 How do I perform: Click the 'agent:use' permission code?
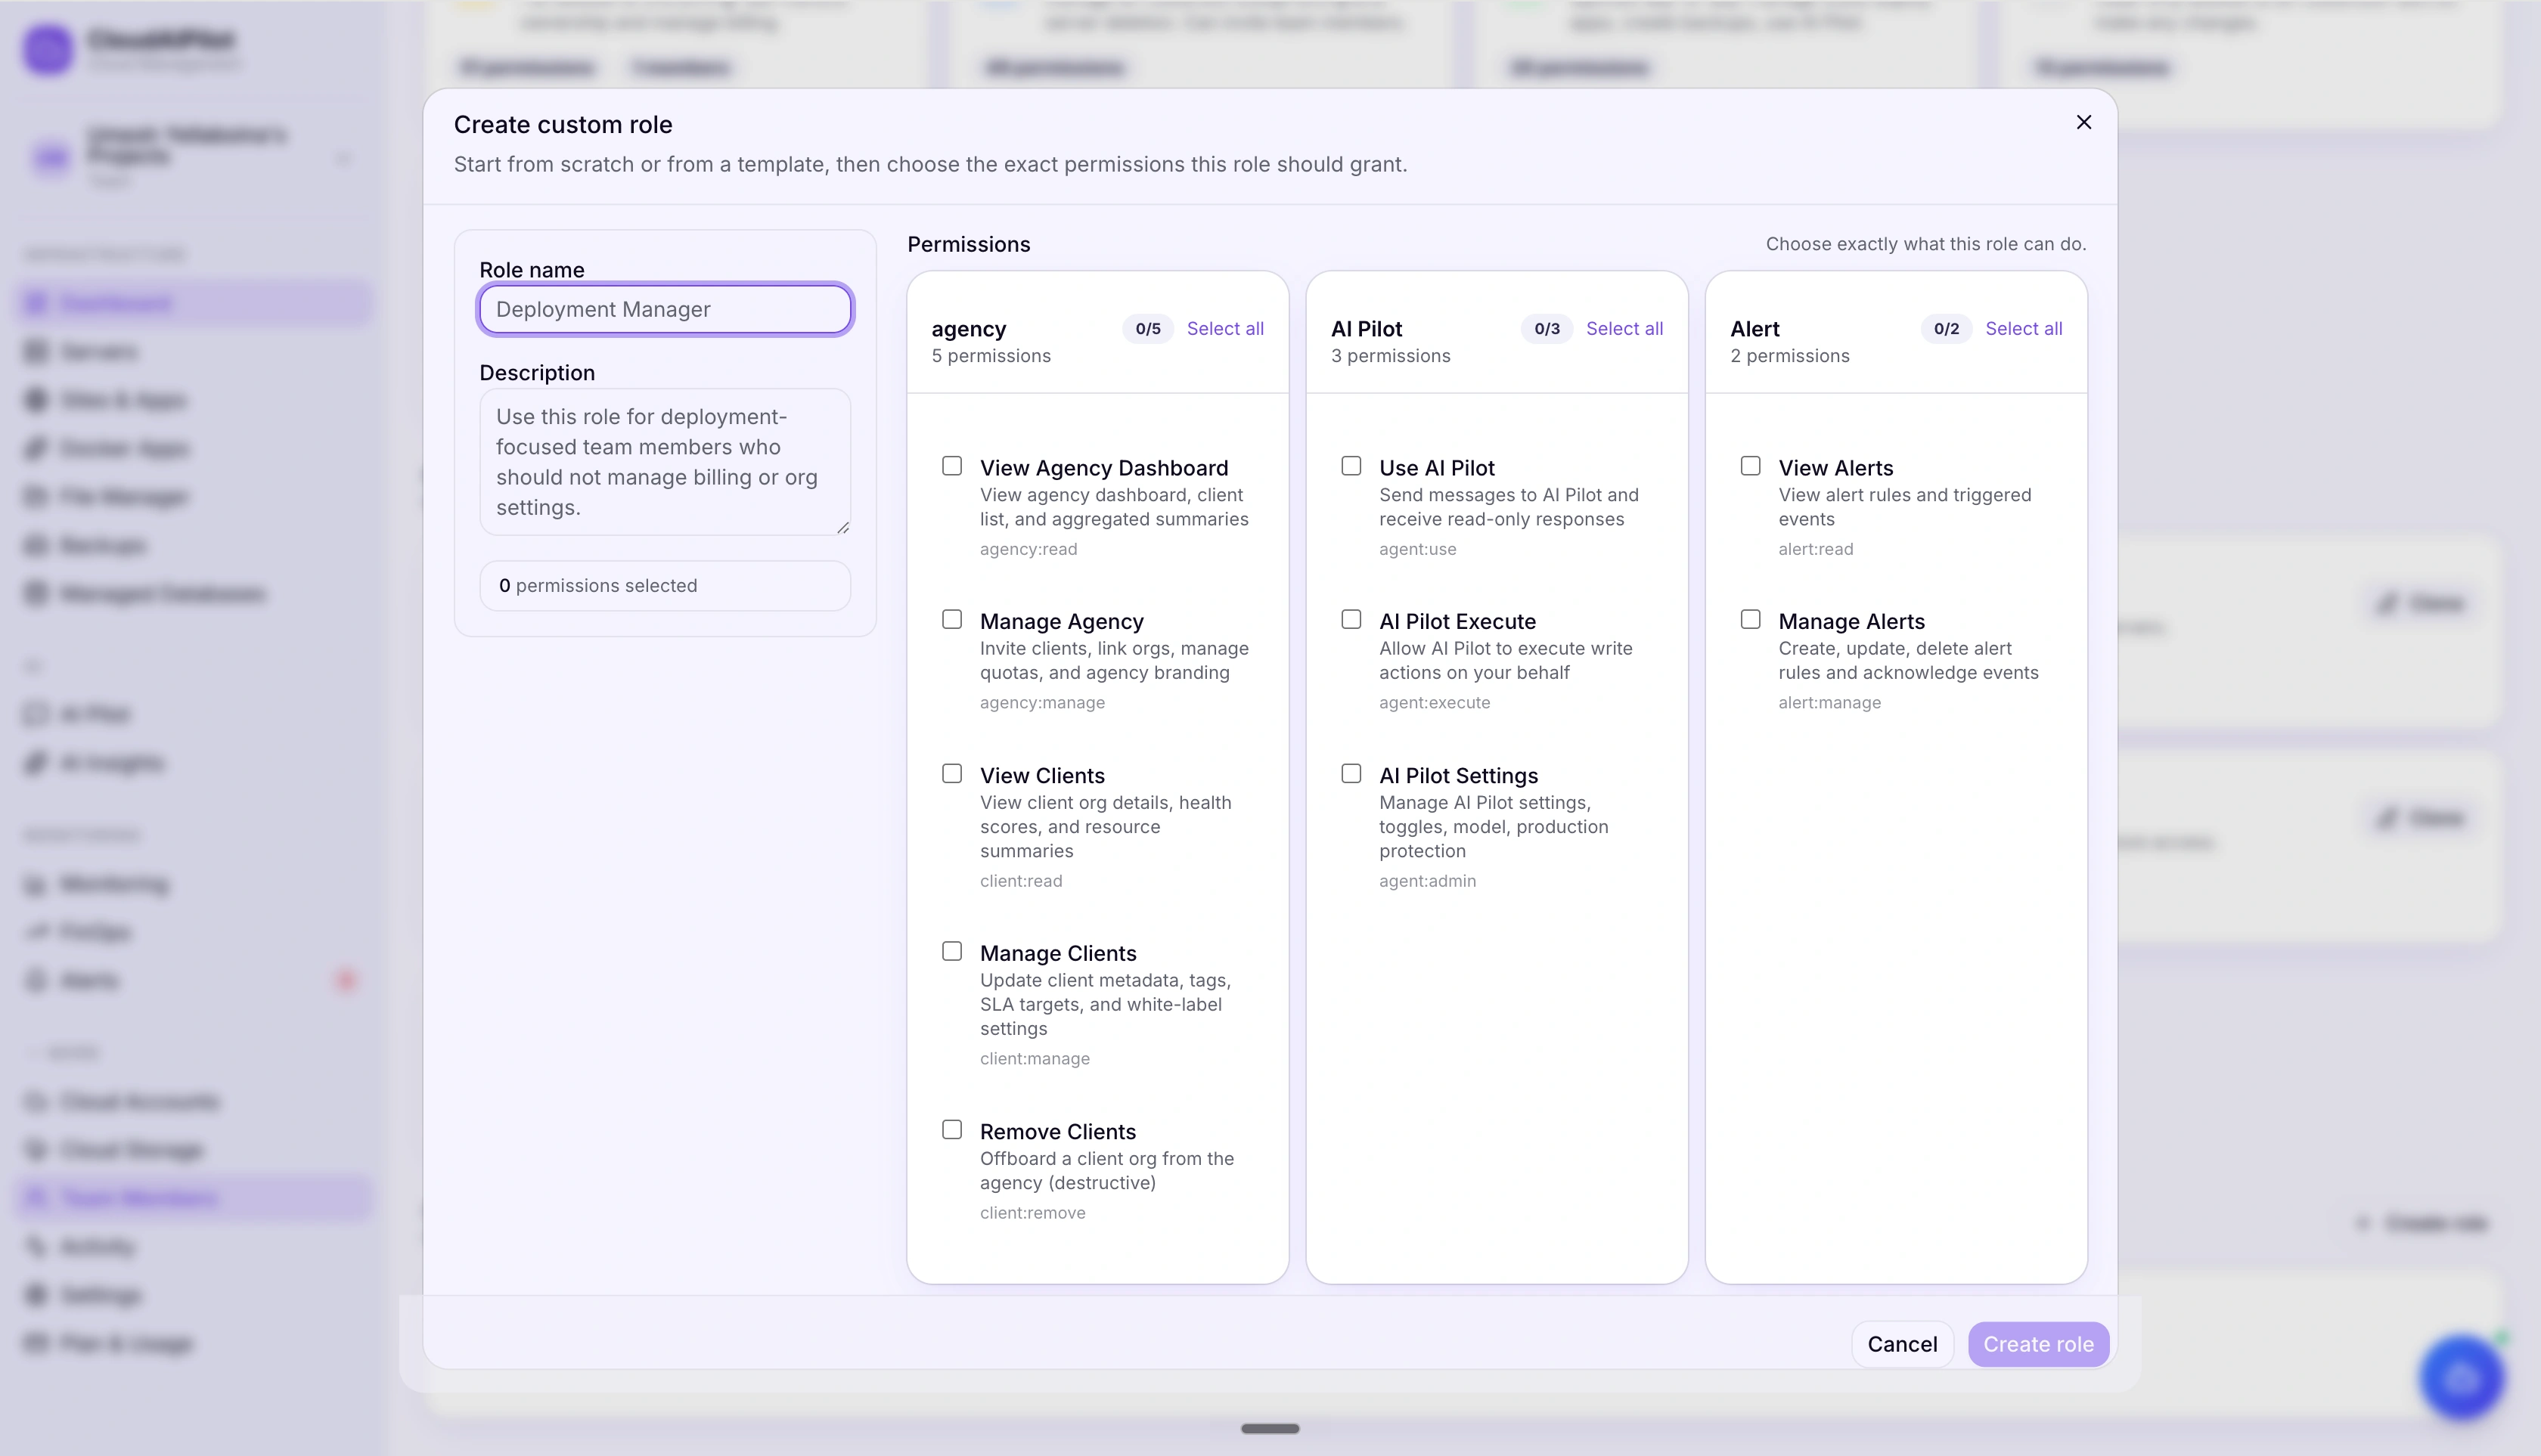pos(1417,550)
